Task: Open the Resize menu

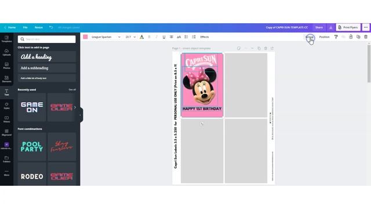Action: pos(39,27)
